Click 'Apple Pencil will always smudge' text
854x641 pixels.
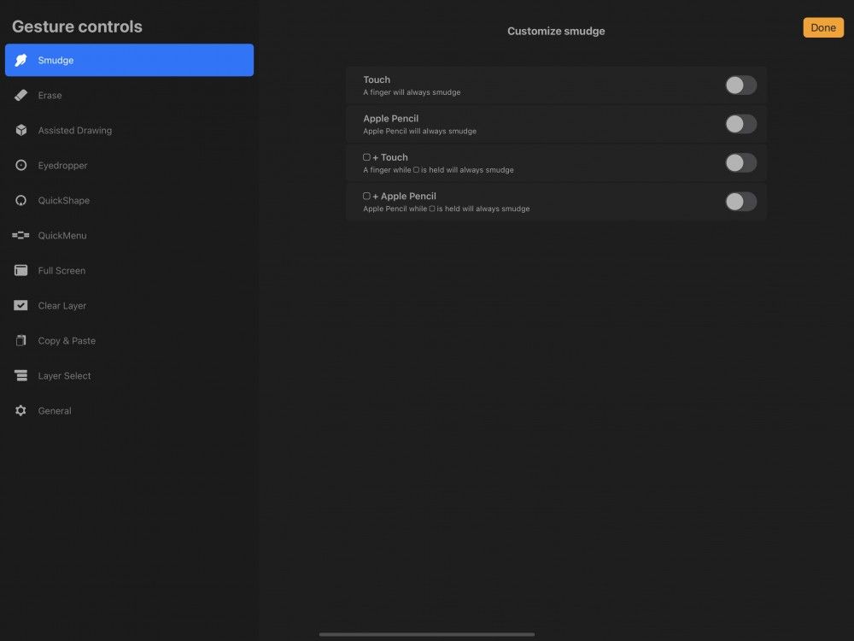coord(419,131)
